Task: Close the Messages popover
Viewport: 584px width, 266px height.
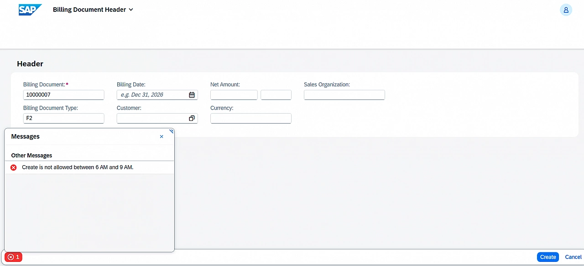Action: tap(162, 136)
